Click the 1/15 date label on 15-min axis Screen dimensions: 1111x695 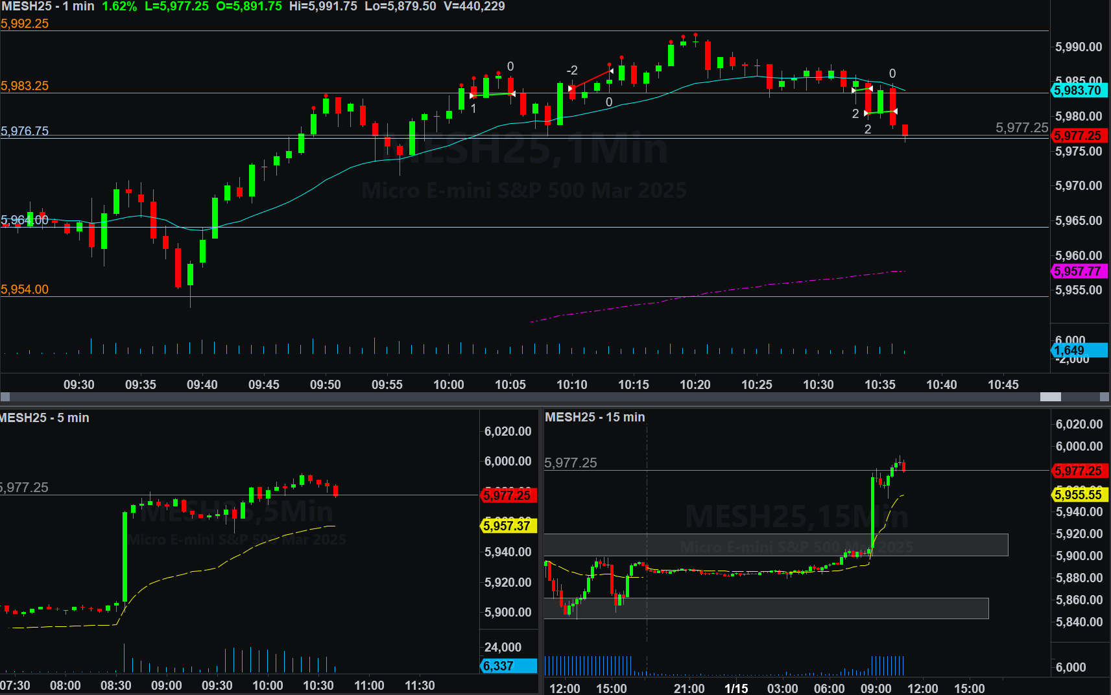tap(736, 689)
